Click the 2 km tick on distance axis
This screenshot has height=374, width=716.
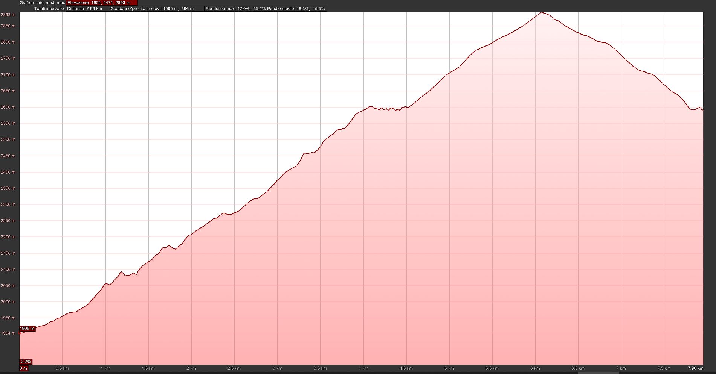pos(191,368)
